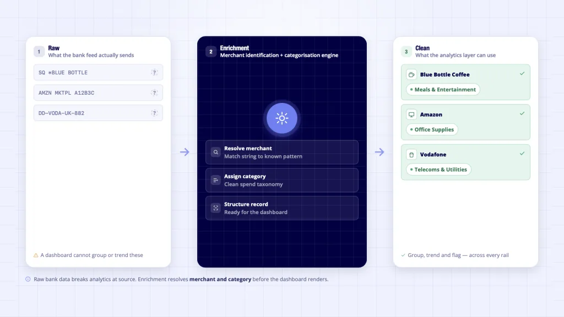
Task: Click the question mark beside DD-VODA-UK-882
Action: [x=154, y=113]
